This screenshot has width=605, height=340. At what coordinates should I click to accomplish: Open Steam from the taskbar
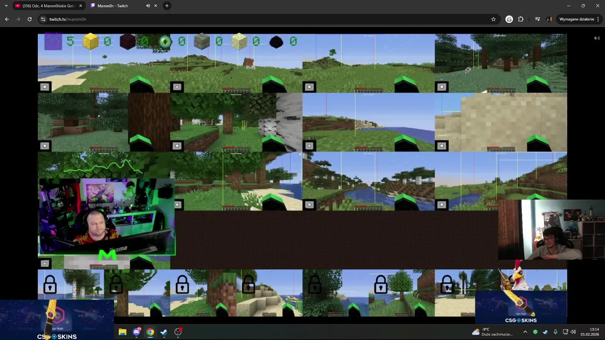tap(164, 332)
